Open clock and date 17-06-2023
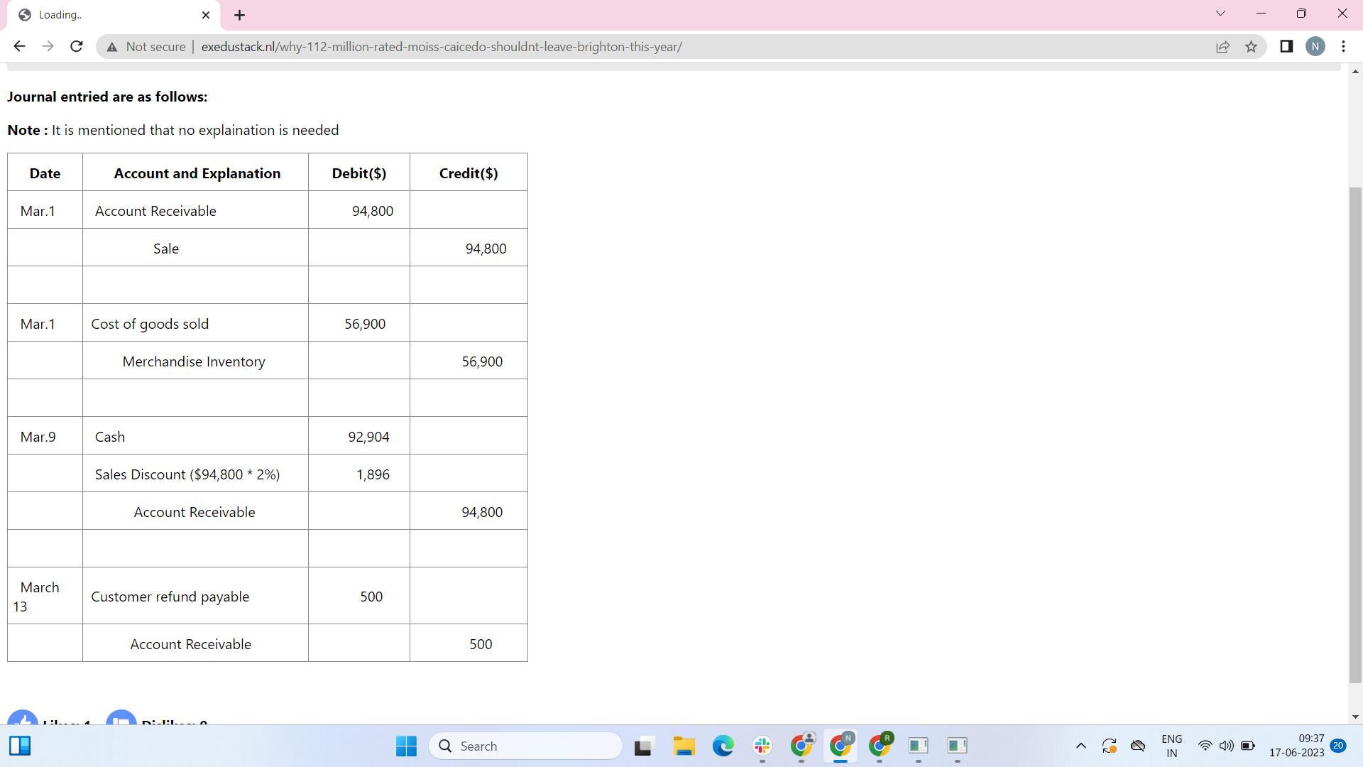The width and height of the screenshot is (1363, 767). [1297, 746]
